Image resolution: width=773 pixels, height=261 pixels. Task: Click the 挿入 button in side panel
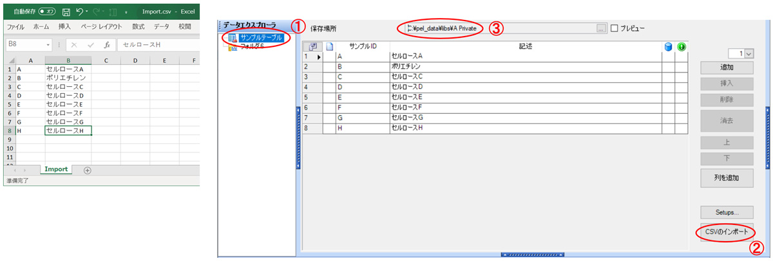(x=727, y=84)
